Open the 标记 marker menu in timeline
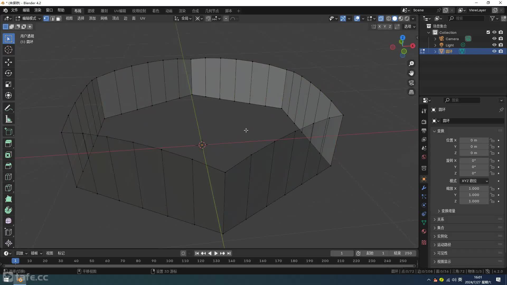Screen dimensions: 507x285 pyautogui.click(x=61, y=253)
